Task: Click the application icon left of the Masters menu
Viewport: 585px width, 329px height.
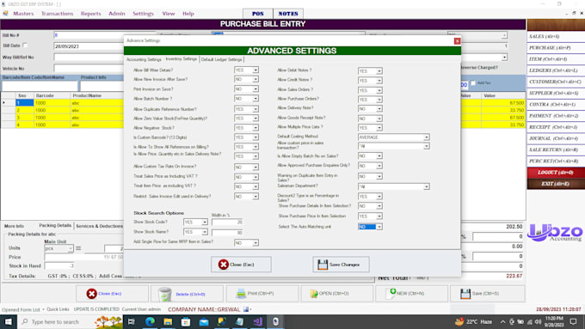Action: [5, 14]
